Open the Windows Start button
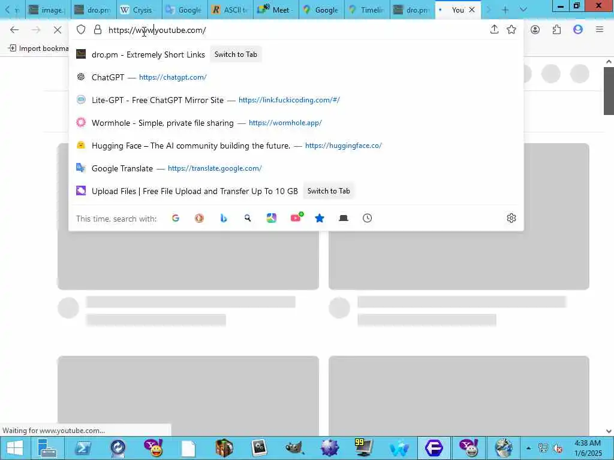The image size is (614, 460). 15,448
